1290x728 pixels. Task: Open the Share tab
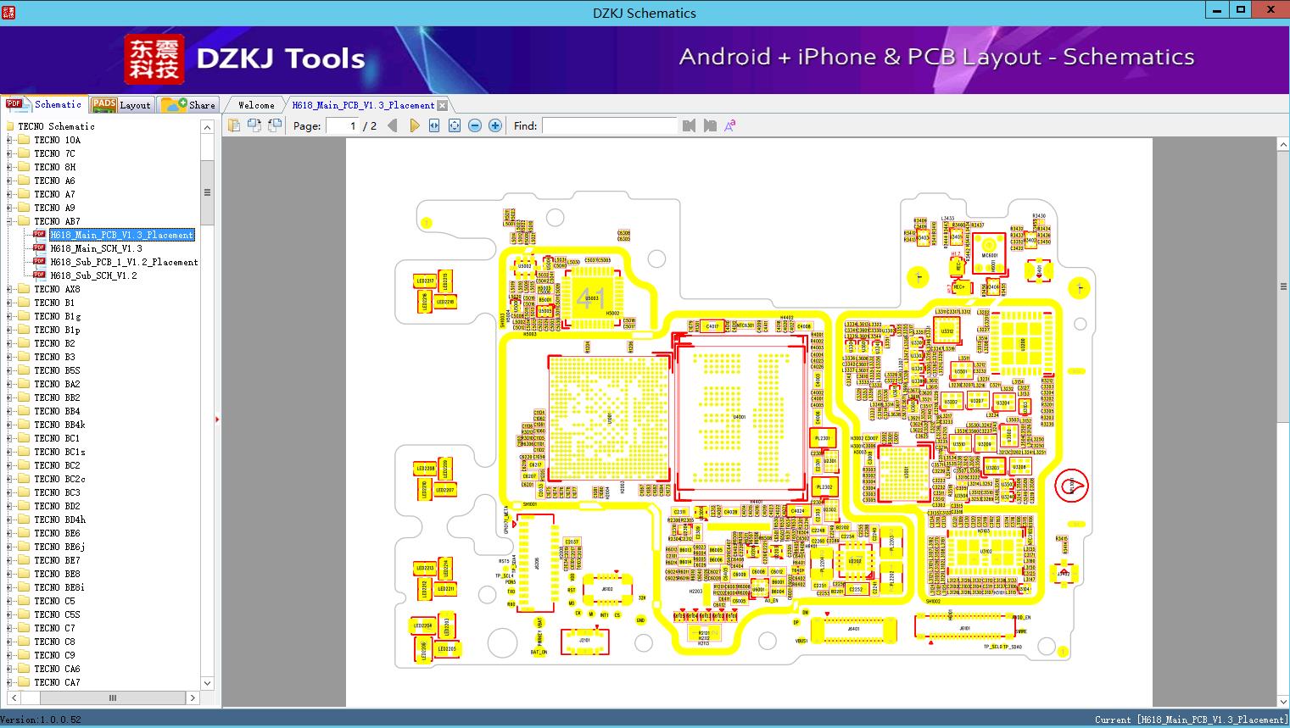188,105
